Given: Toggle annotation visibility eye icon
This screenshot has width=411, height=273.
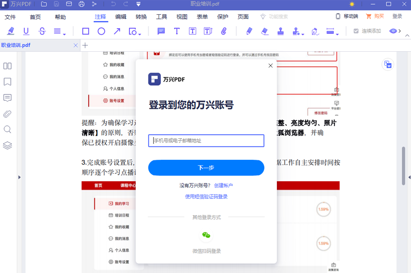Looking at the screenshot, I should pyautogui.click(x=393, y=31).
